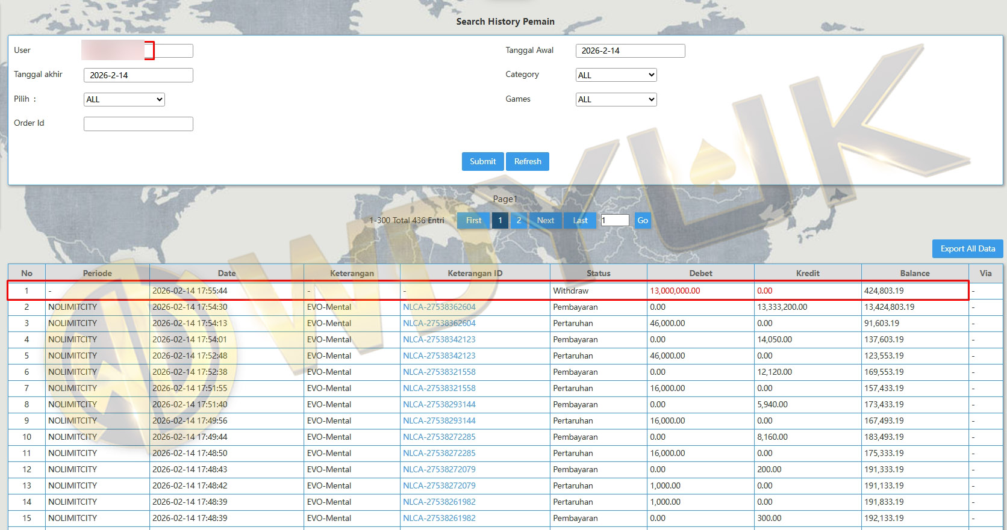Open link NLCA-27538342123 in row 4
The image size is (1007, 530).
[439, 339]
